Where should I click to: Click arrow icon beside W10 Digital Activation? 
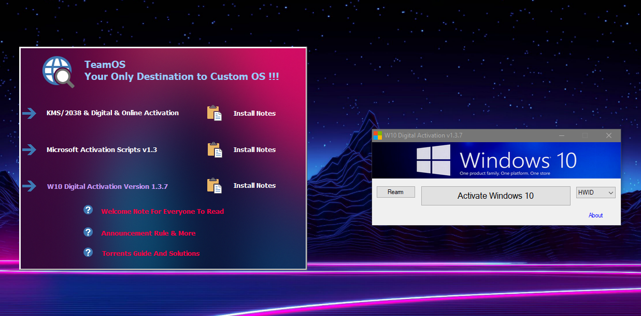[x=29, y=186]
